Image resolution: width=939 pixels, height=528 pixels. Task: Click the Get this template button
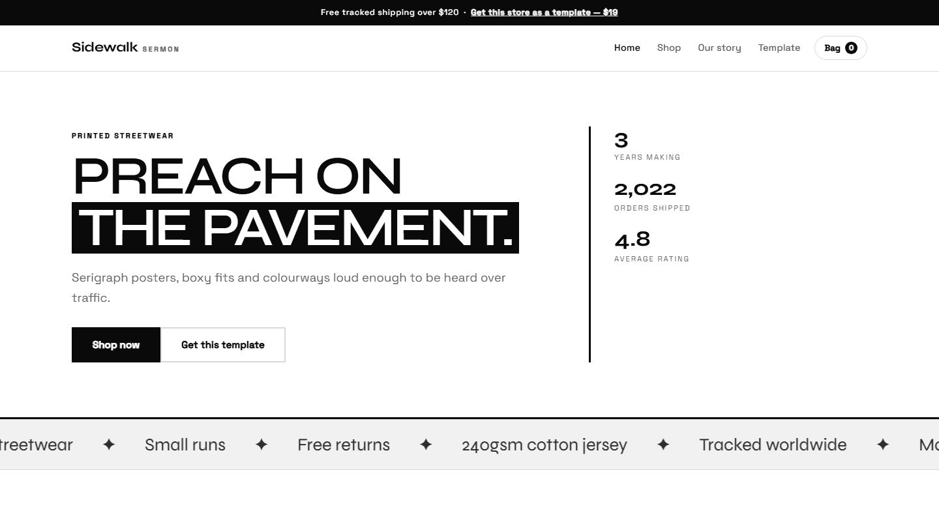tap(223, 345)
